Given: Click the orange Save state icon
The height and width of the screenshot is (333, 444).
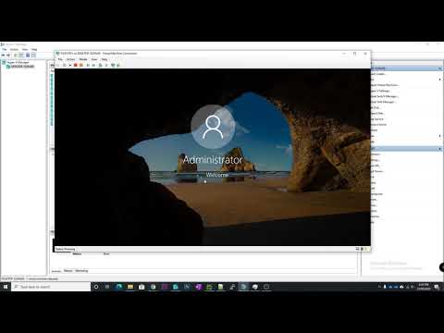Looking at the screenshot, I should click(81, 65).
